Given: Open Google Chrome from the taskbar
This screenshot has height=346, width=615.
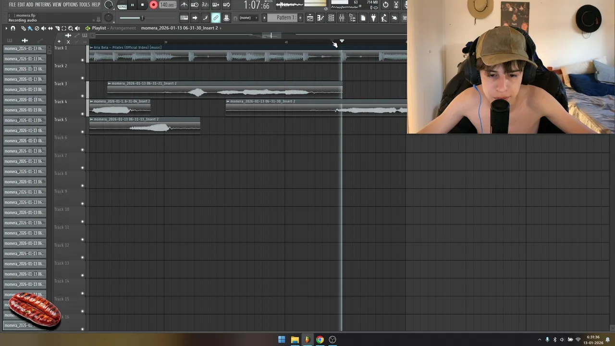Looking at the screenshot, I should (x=320, y=340).
